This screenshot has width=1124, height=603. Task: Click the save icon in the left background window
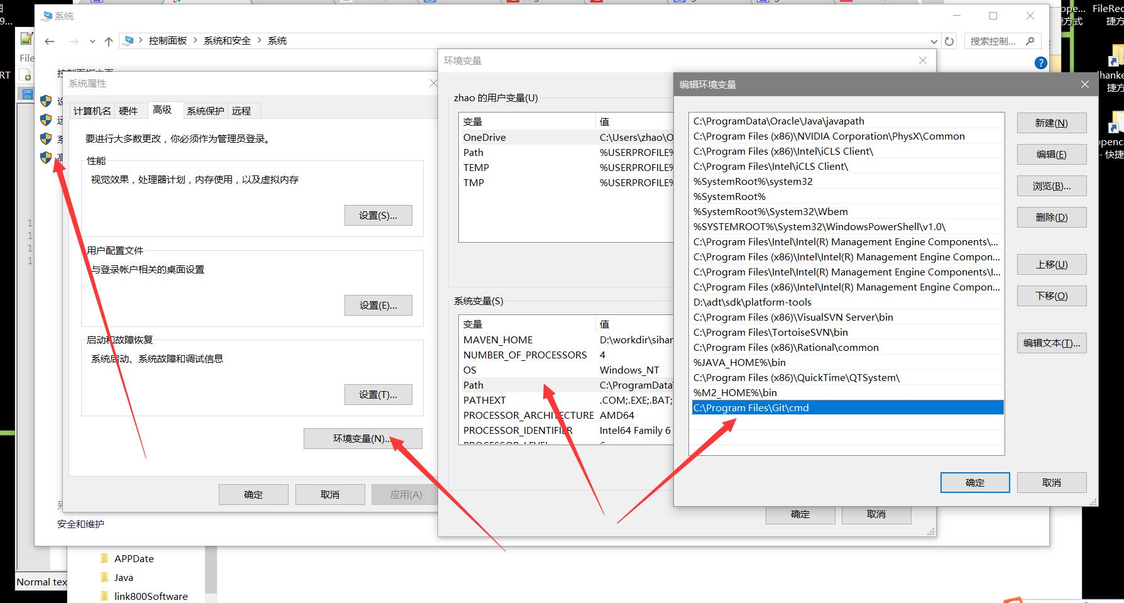(x=27, y=94)
